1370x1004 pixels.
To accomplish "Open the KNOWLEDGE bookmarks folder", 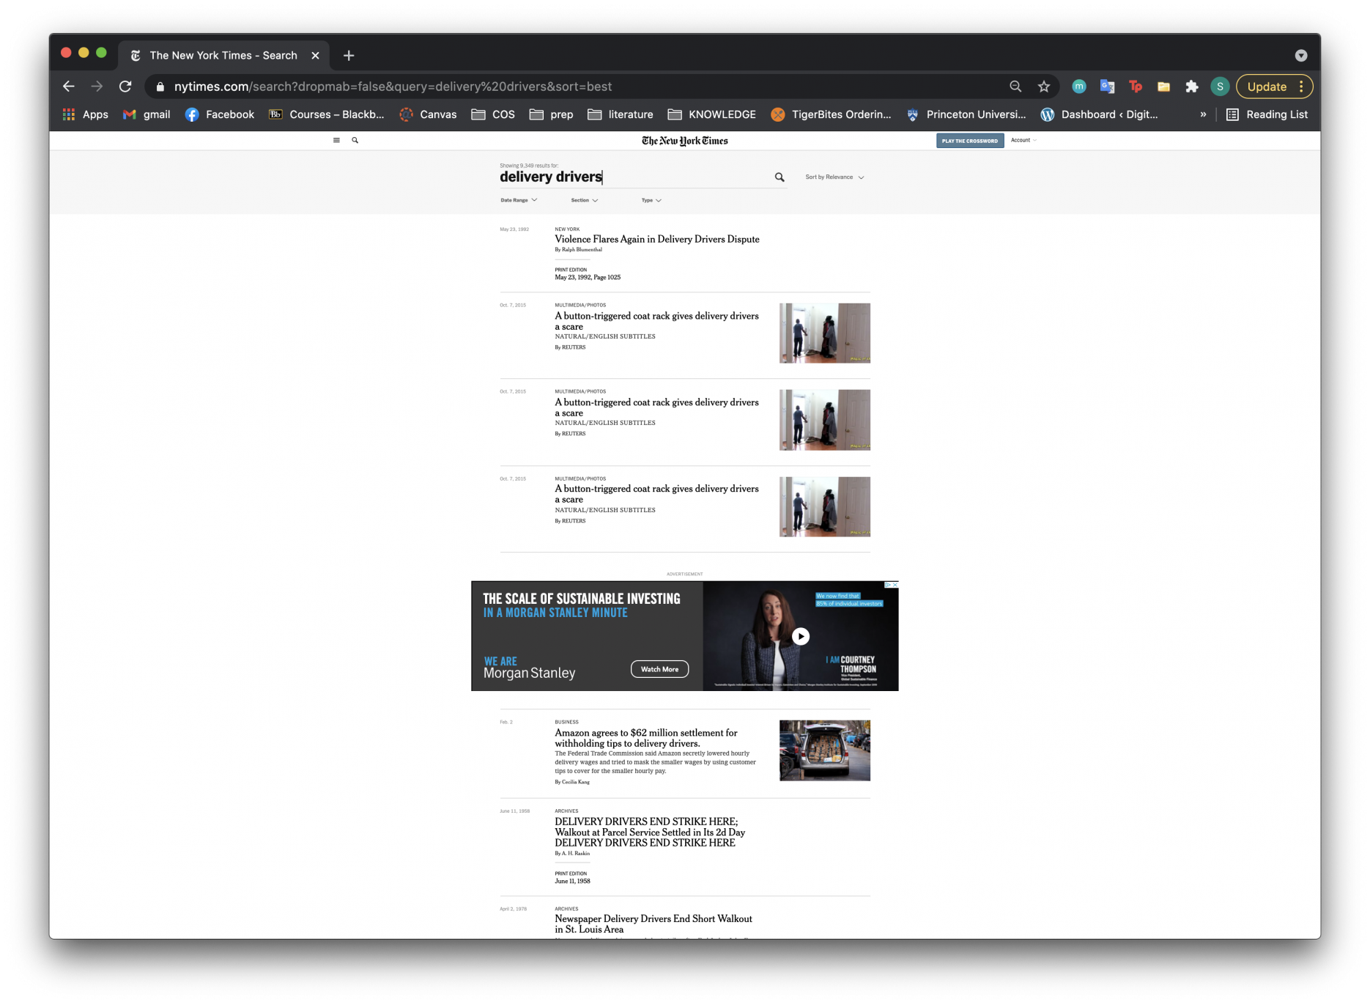I will [712, 114].
